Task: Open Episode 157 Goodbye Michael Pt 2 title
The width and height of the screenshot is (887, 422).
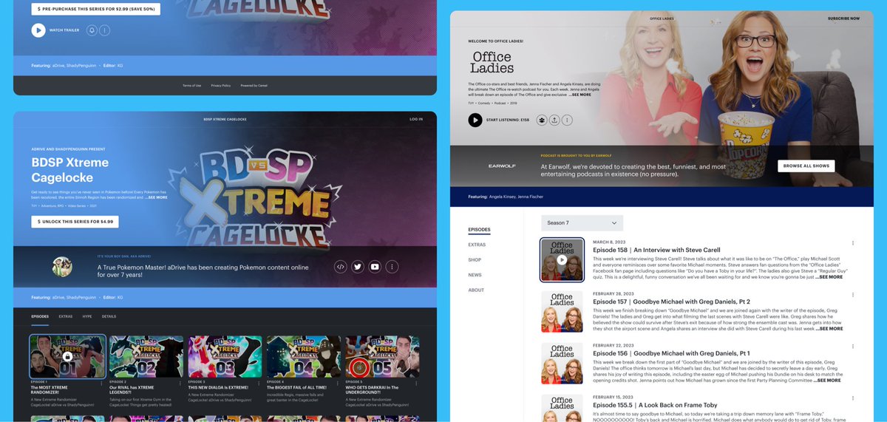Action: 671,302
